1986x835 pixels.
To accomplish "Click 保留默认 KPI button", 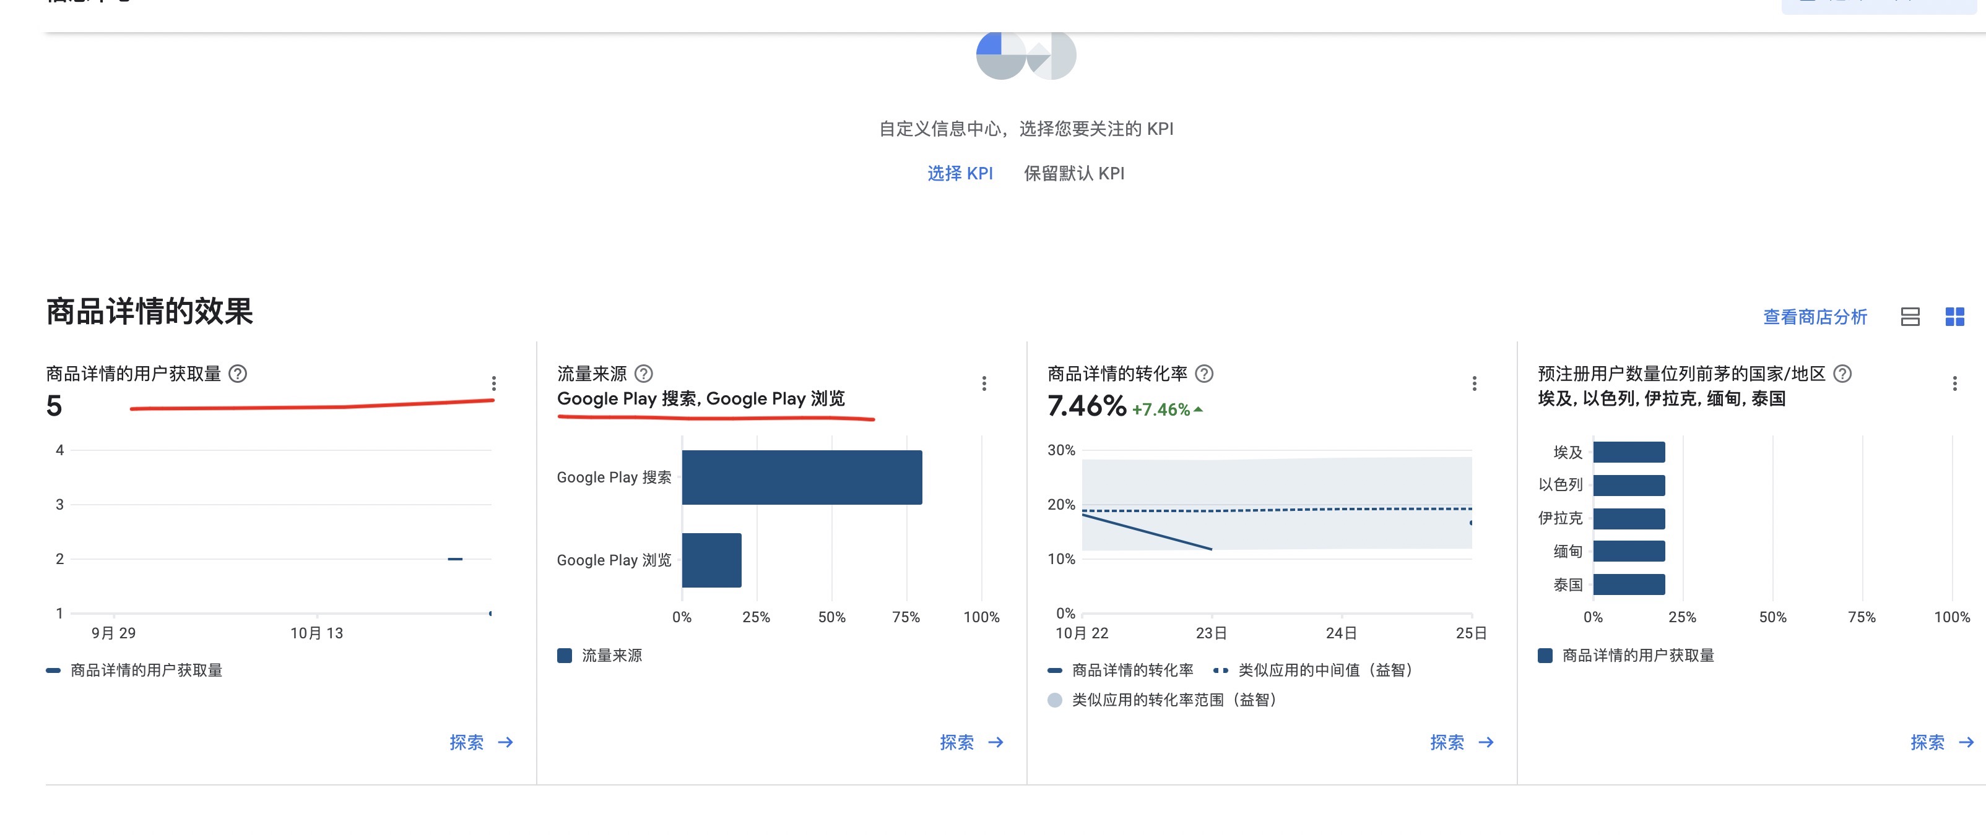I will 1073,173.
